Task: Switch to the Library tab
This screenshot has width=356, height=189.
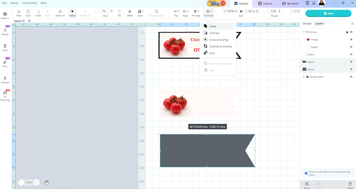Action: (x=265, y=4)
